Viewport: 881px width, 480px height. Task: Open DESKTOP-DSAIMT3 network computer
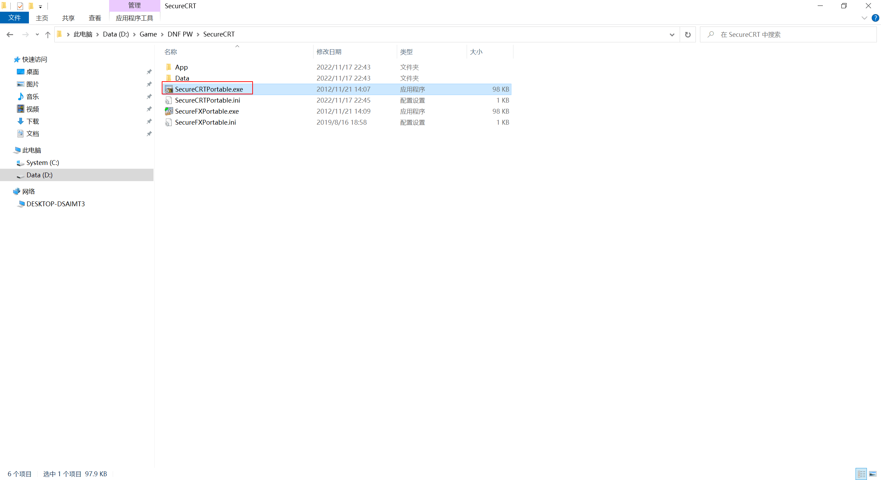[55, 204]
